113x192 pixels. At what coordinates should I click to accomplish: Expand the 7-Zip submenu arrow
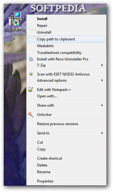(102, 65)
